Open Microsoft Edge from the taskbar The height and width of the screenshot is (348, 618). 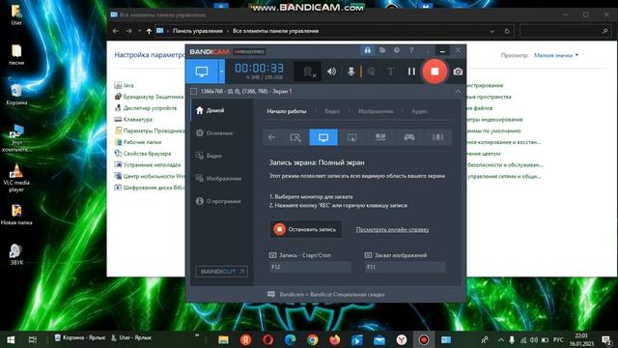290,339
